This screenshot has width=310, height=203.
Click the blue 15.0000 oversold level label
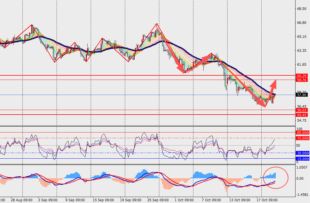click(x=303, y=159)
